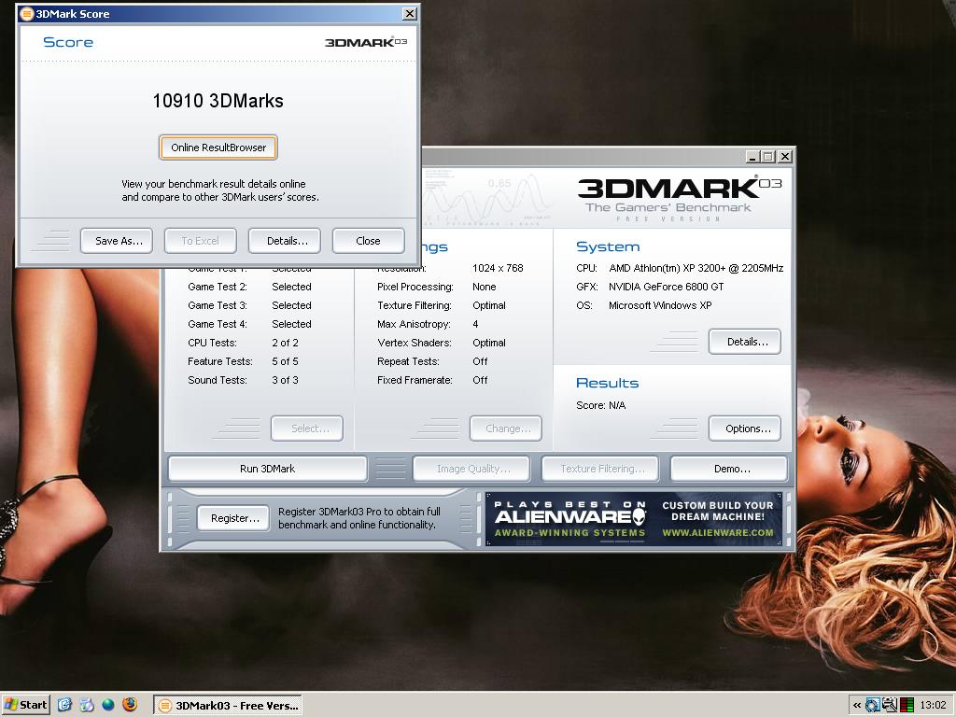The height and width of the screenshot is (717, 956).
Task: Open the blue globe browser quick launch icon
Action: coord(108,705)
